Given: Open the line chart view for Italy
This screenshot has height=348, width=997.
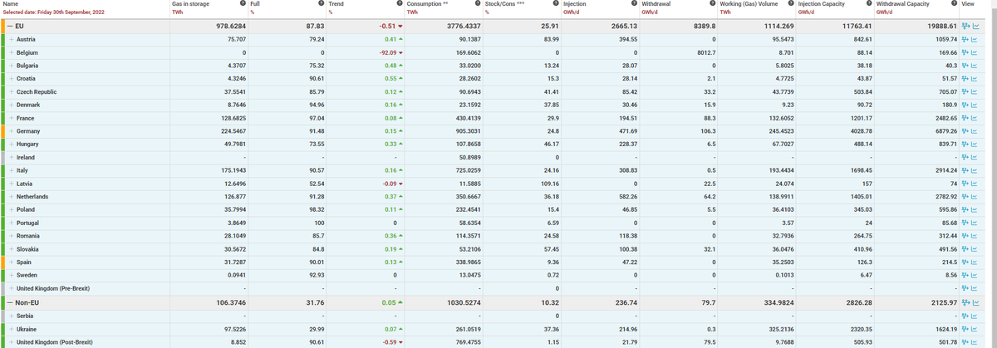Looking at the screenshot, I should point(975,170).
